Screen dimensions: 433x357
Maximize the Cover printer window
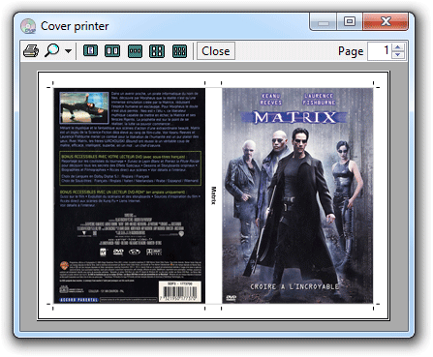[350, 21]
